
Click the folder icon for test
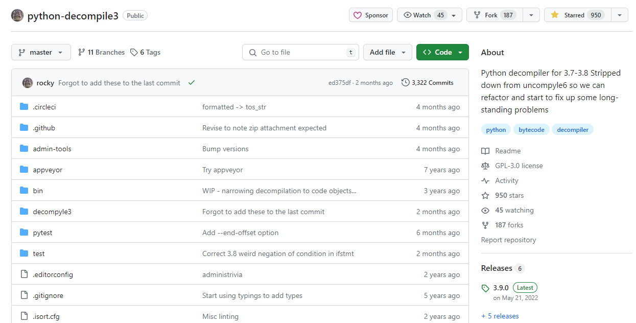(24, 253)
